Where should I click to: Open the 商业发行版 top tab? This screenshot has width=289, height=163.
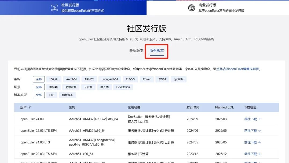point(218,8)
